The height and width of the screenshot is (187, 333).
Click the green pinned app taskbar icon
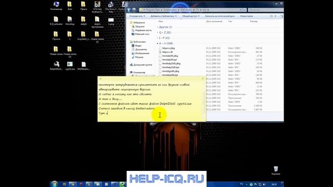(x=123, y=184)
